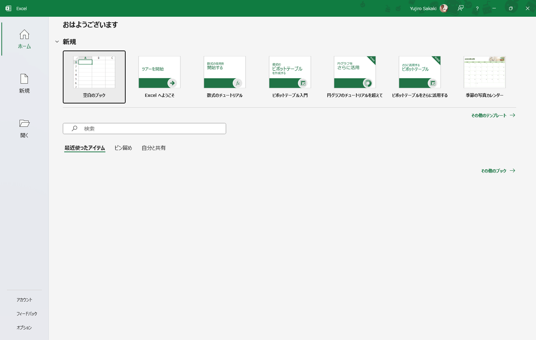Open アカウント settings
Screen dimensions: 536x340
pyautogui.click(x=24, y=300)
